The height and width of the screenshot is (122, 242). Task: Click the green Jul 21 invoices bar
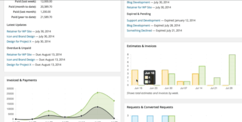(x=217, y=81)
